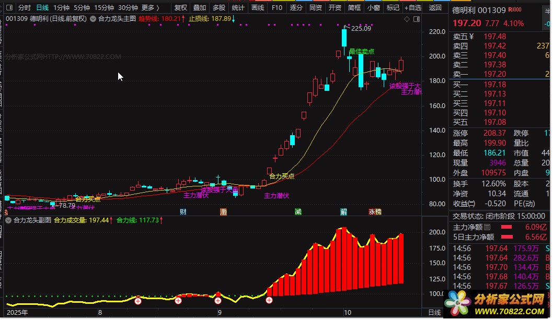
Task: Click the 合力线 117.73 value
Action: [140, 220]
